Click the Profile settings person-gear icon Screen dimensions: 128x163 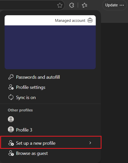click(x=11, y=87)
